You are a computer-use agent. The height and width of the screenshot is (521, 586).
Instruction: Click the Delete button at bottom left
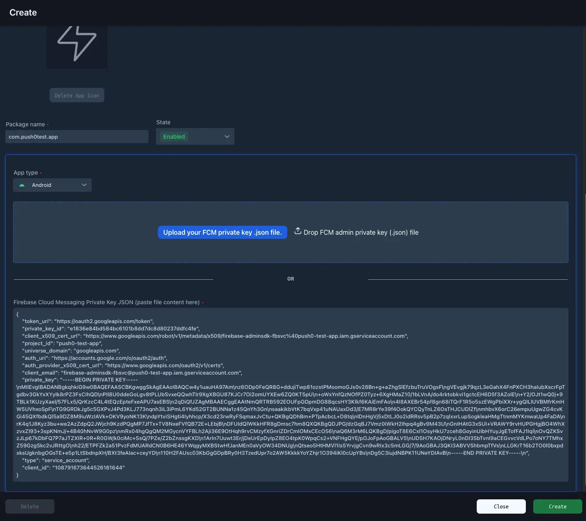click(29, 506)
